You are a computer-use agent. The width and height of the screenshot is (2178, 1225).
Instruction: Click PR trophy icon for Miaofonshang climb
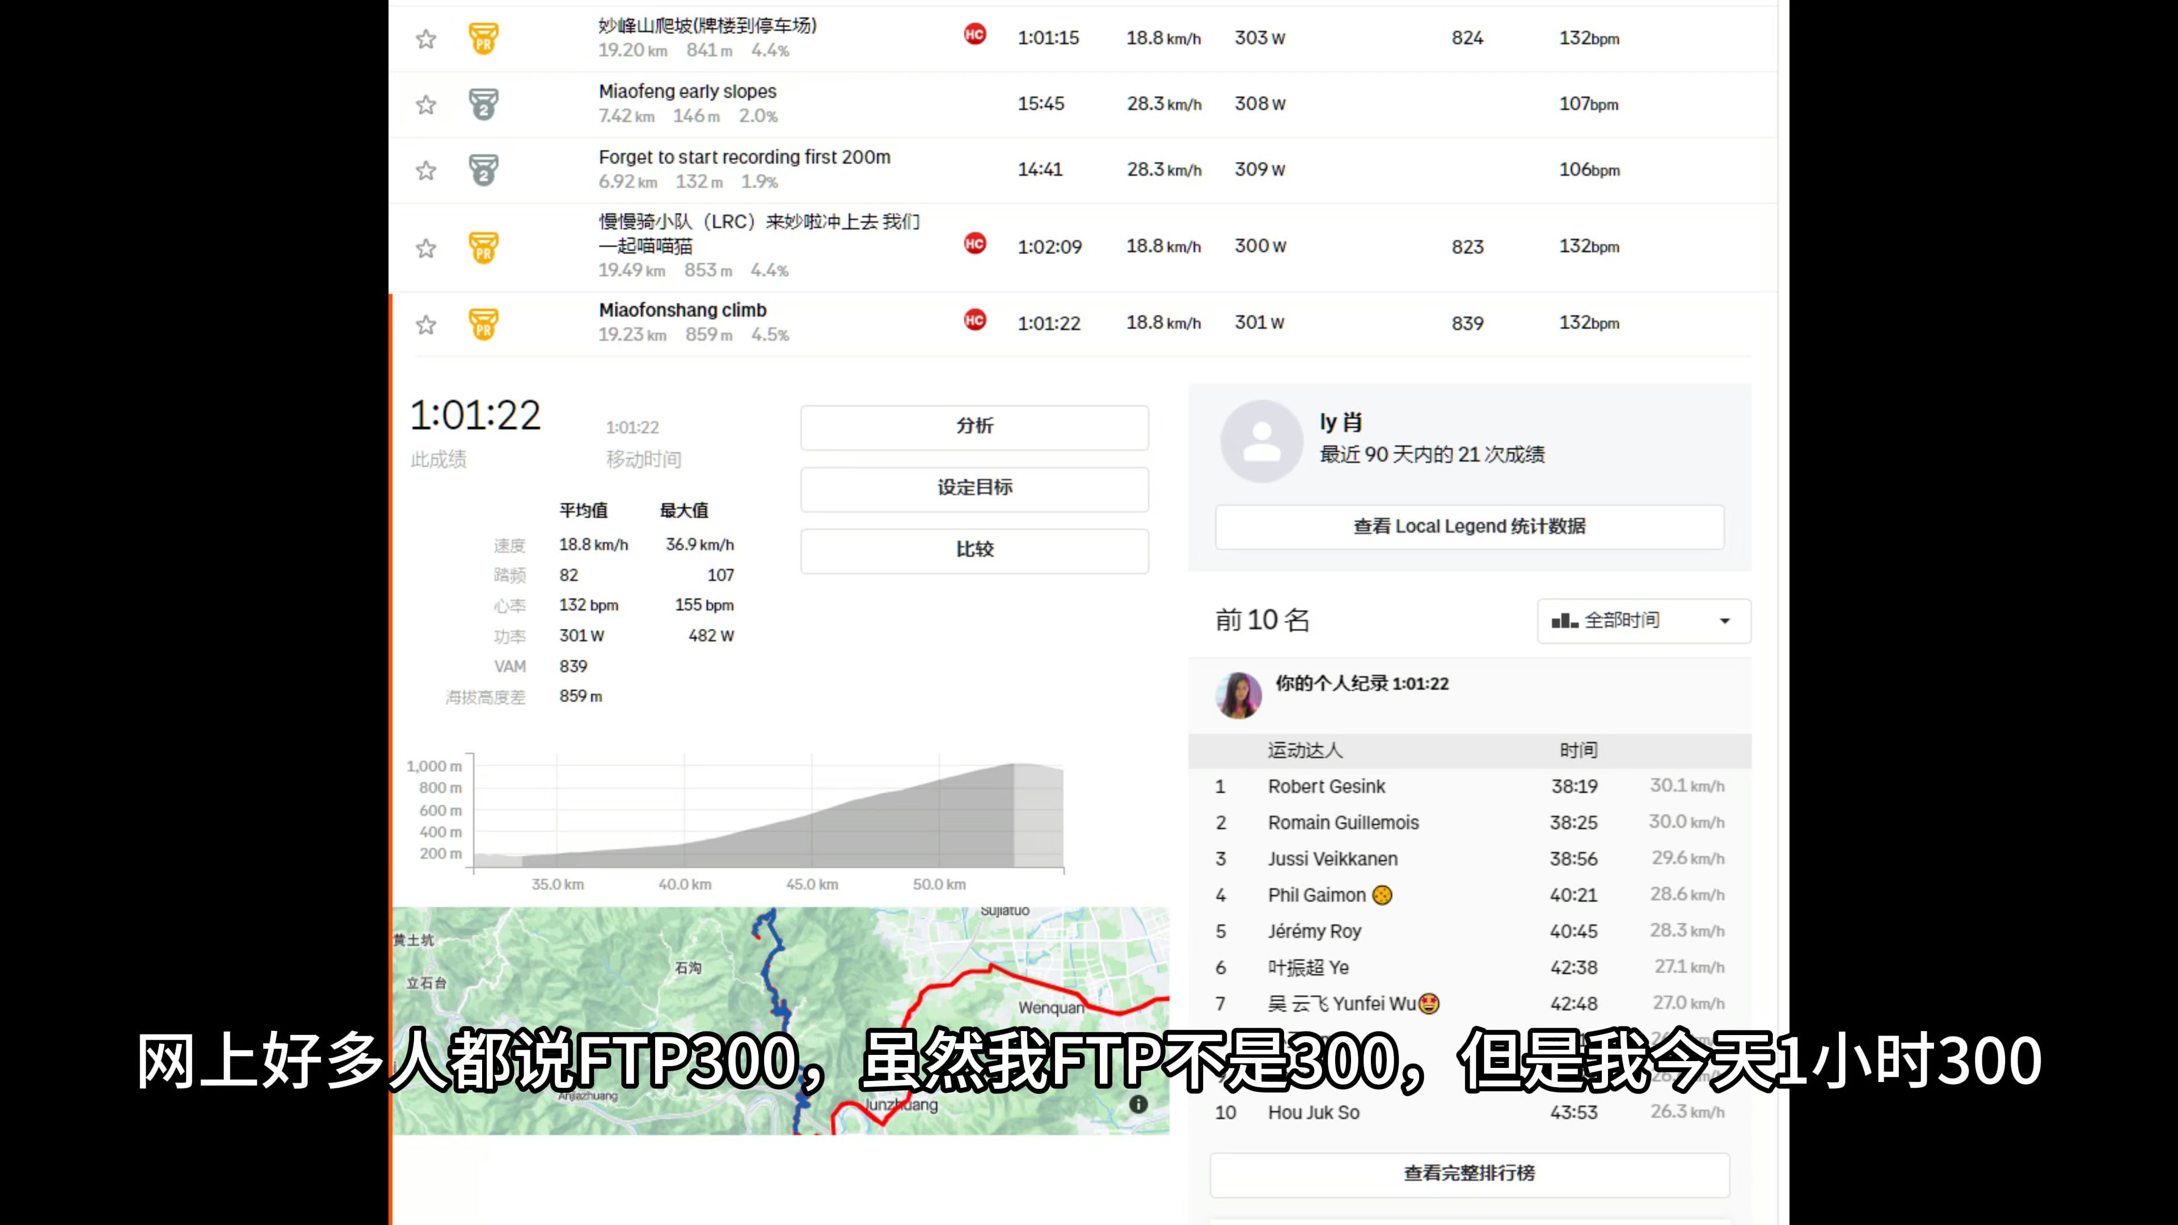pyautogui.click(x=484, y=324)
